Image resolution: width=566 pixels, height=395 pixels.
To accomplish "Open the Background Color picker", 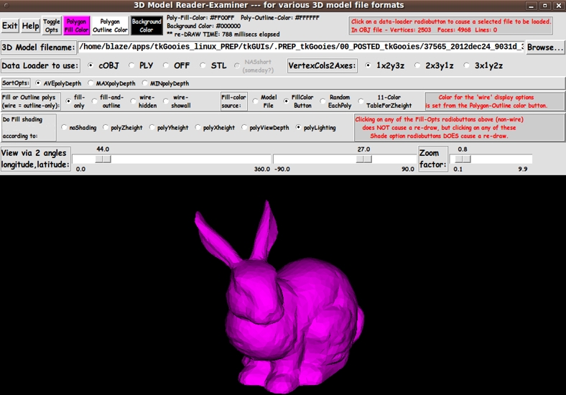I will [147, 26].
